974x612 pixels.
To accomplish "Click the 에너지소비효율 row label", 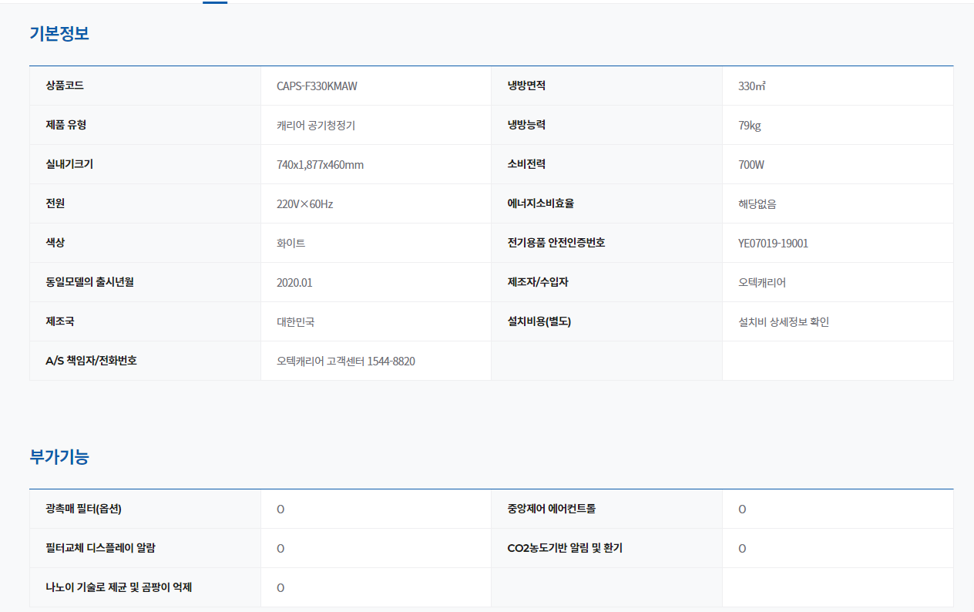I will (540, 203).
